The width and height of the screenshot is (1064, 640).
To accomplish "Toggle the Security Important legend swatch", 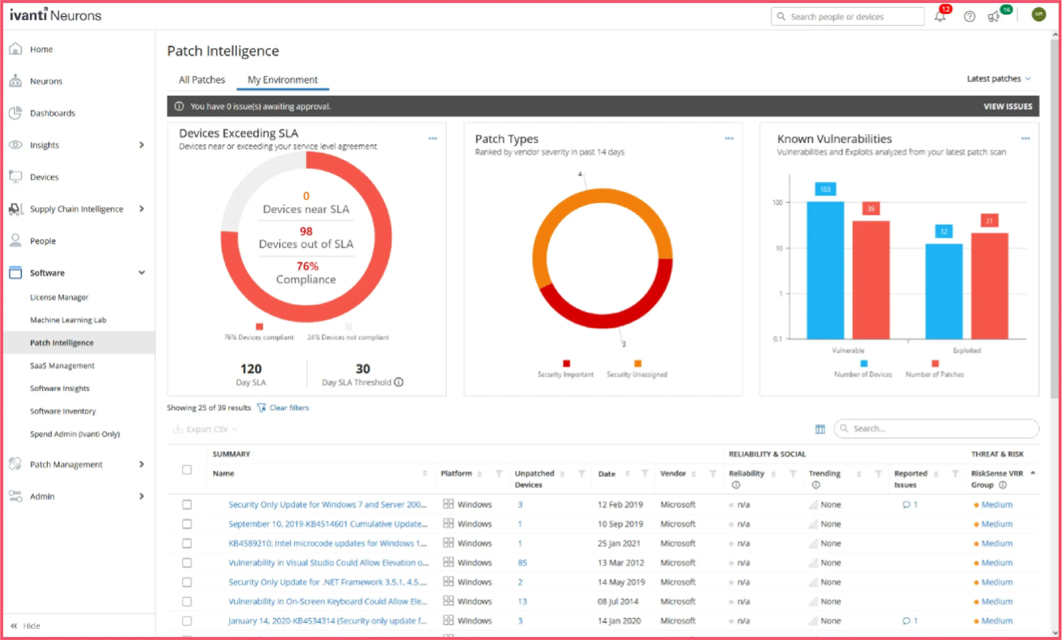I will pyautogui.click(x=566, y=363).
